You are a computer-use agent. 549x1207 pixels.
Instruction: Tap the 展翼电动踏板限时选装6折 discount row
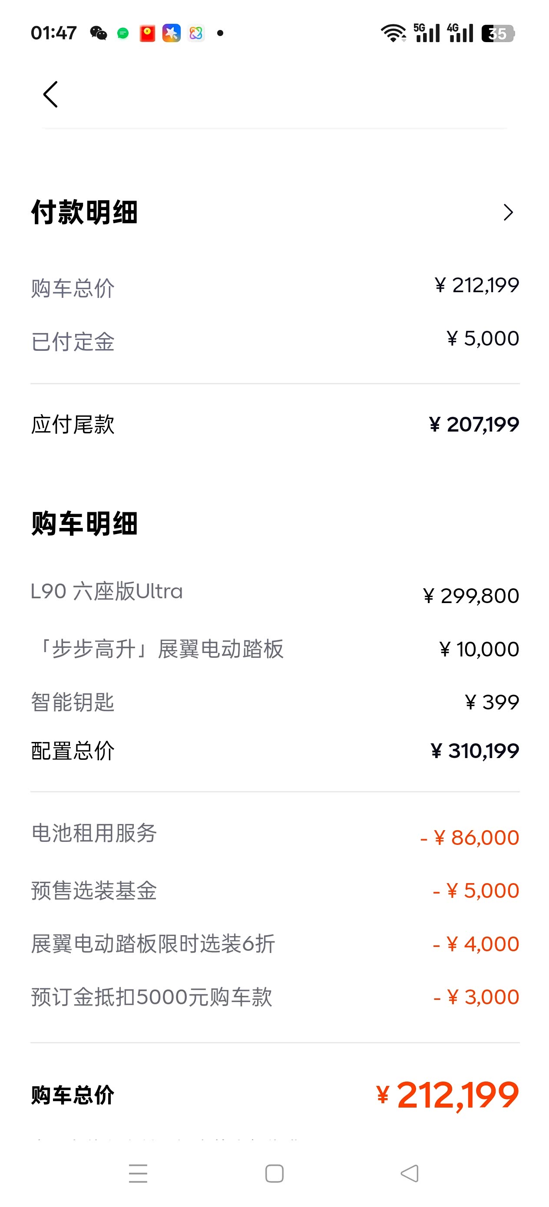275,943
